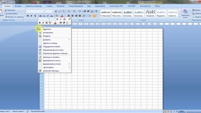
Task: Open underline style dropdown arrow
Action: coord(38,16)
